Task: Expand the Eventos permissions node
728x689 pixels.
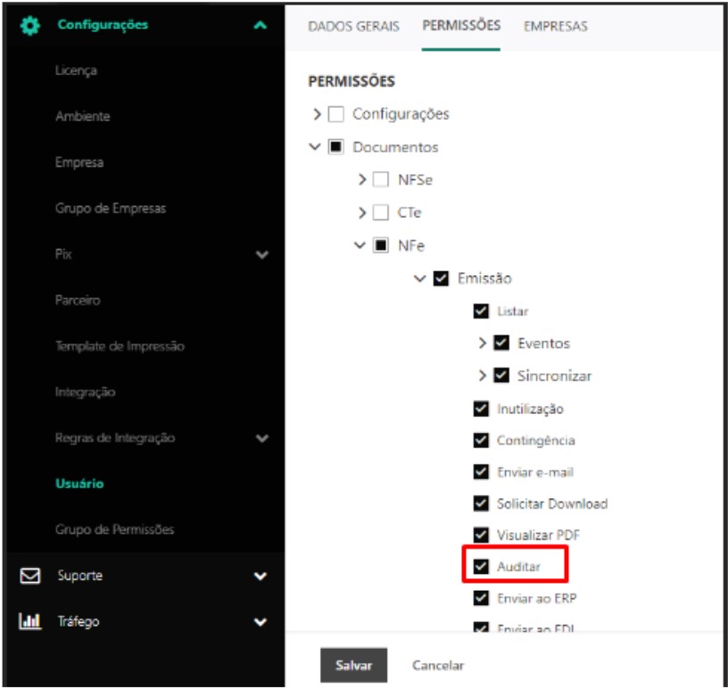Action: [483, 344]
